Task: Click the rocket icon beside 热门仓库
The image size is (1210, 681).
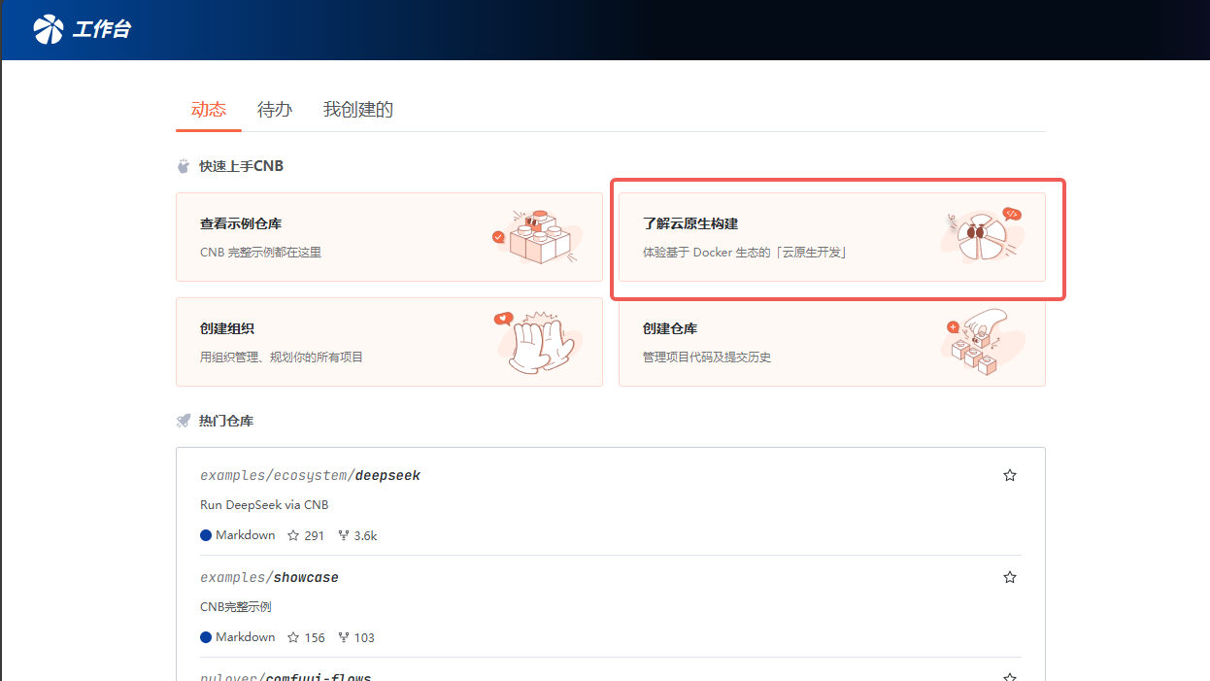Action: coord(184,421)
